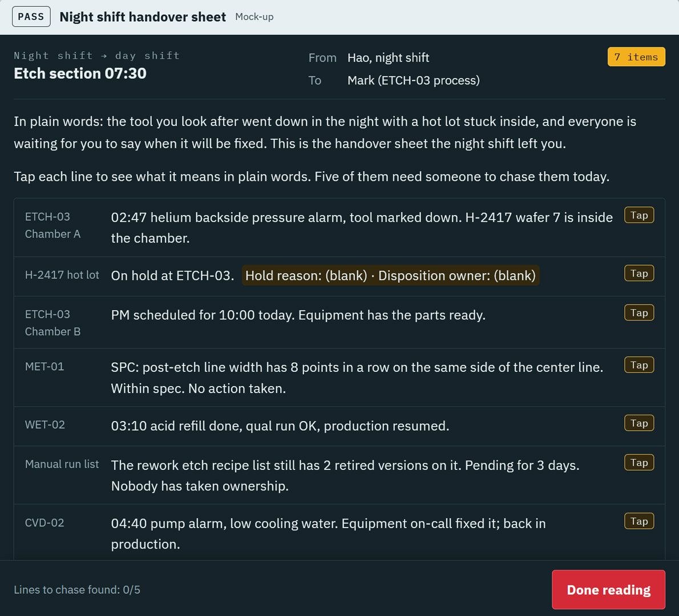Expand the PM scheduled for 10:00 line
This screenshot has height=616, width=679.
click(298, 315)
